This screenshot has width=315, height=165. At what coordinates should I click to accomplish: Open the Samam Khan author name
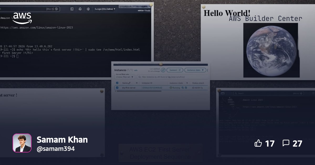click(62, 140)
